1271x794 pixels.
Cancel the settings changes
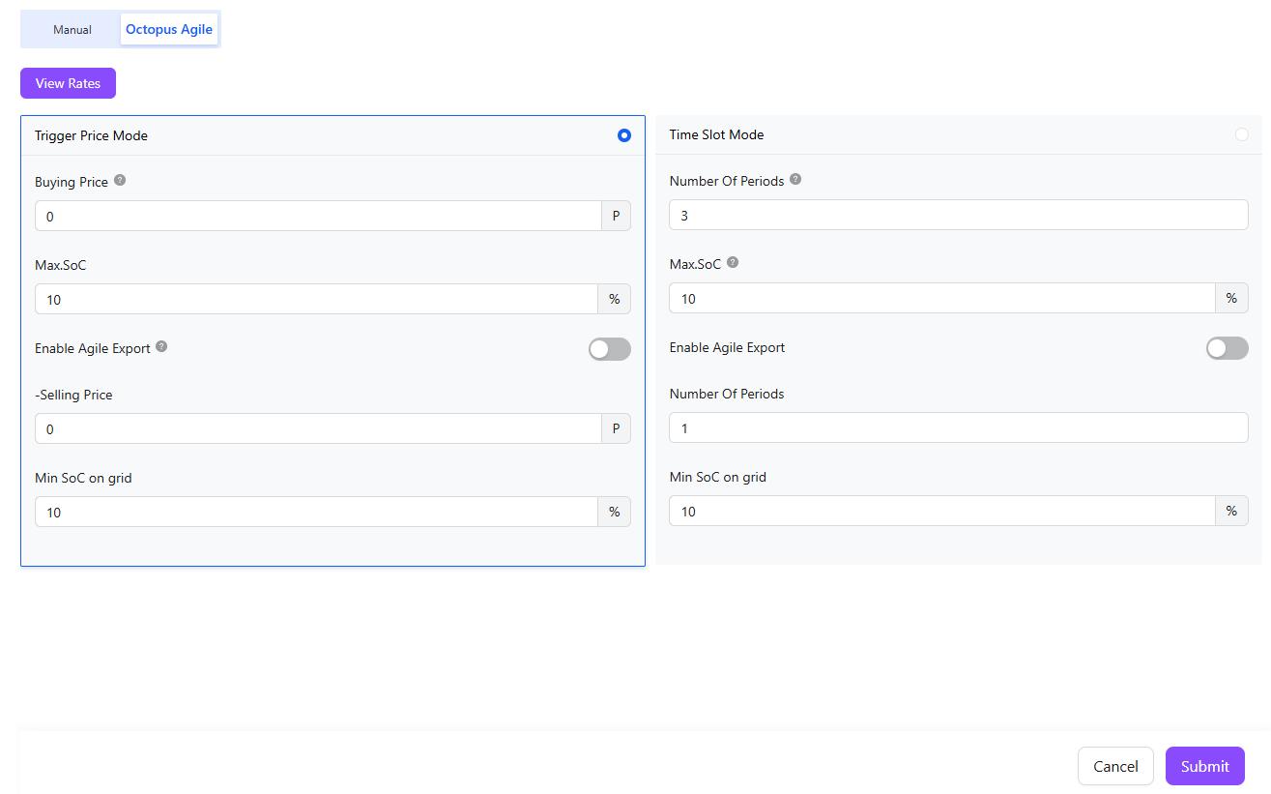pyautogui.click(x=1115, y=766)
